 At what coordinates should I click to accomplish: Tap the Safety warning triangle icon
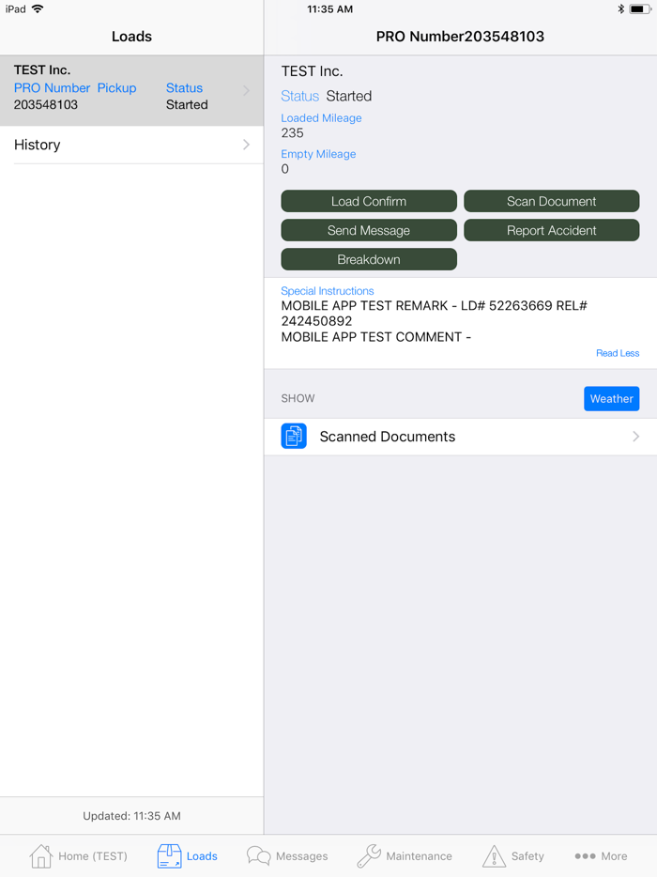494,856
